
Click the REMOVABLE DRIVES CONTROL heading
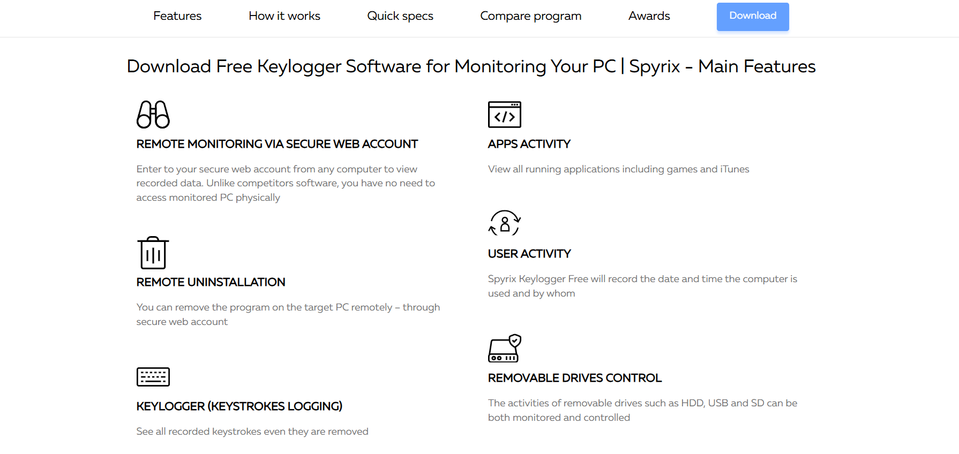pos(575,378)
